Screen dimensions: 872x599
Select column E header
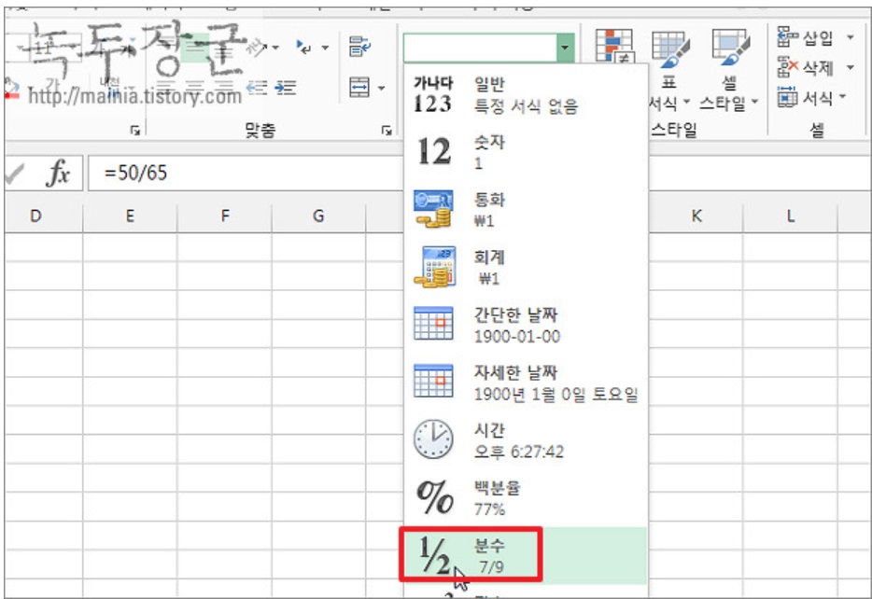(x=130, y=216)
